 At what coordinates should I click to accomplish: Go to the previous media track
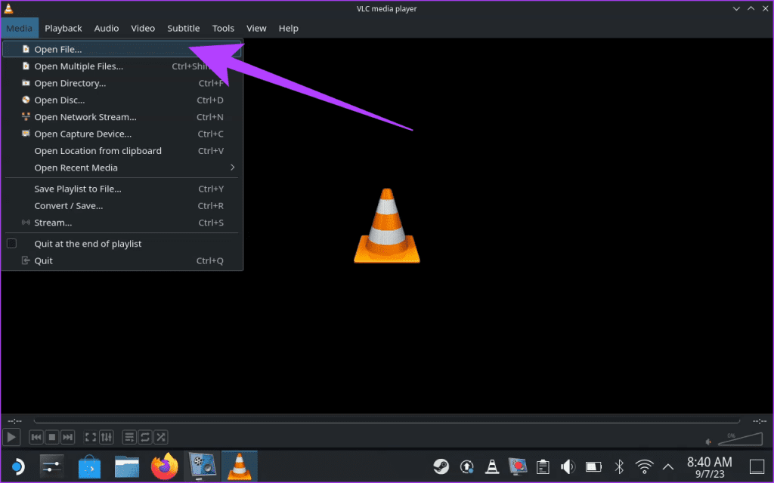click(x=36, y=437)
